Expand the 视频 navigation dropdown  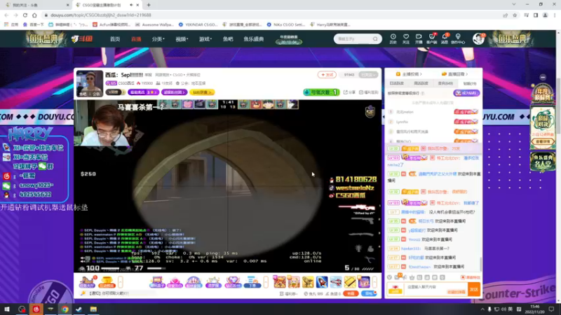(182, 39)
